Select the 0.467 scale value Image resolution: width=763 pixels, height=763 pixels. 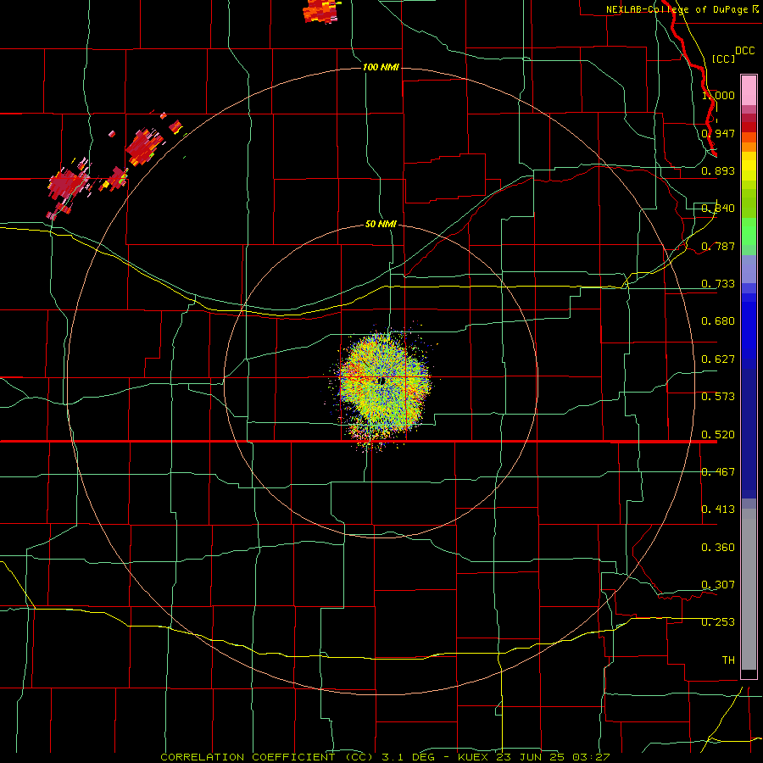coord(718,472)
